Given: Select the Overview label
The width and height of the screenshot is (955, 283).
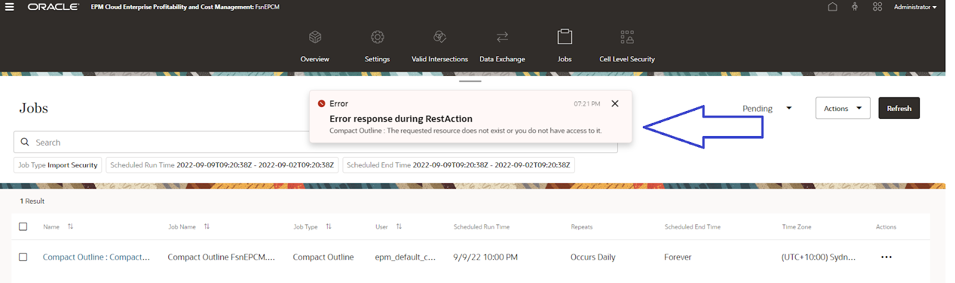Looking at the screenshot, I should (315, 59).
